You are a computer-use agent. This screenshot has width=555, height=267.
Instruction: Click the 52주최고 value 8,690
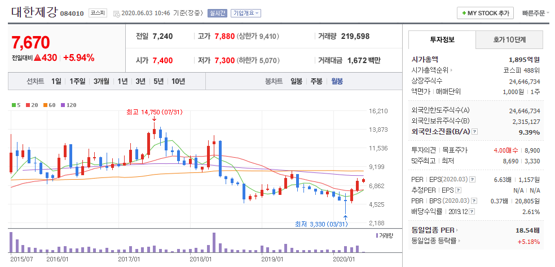pos(511,161)
